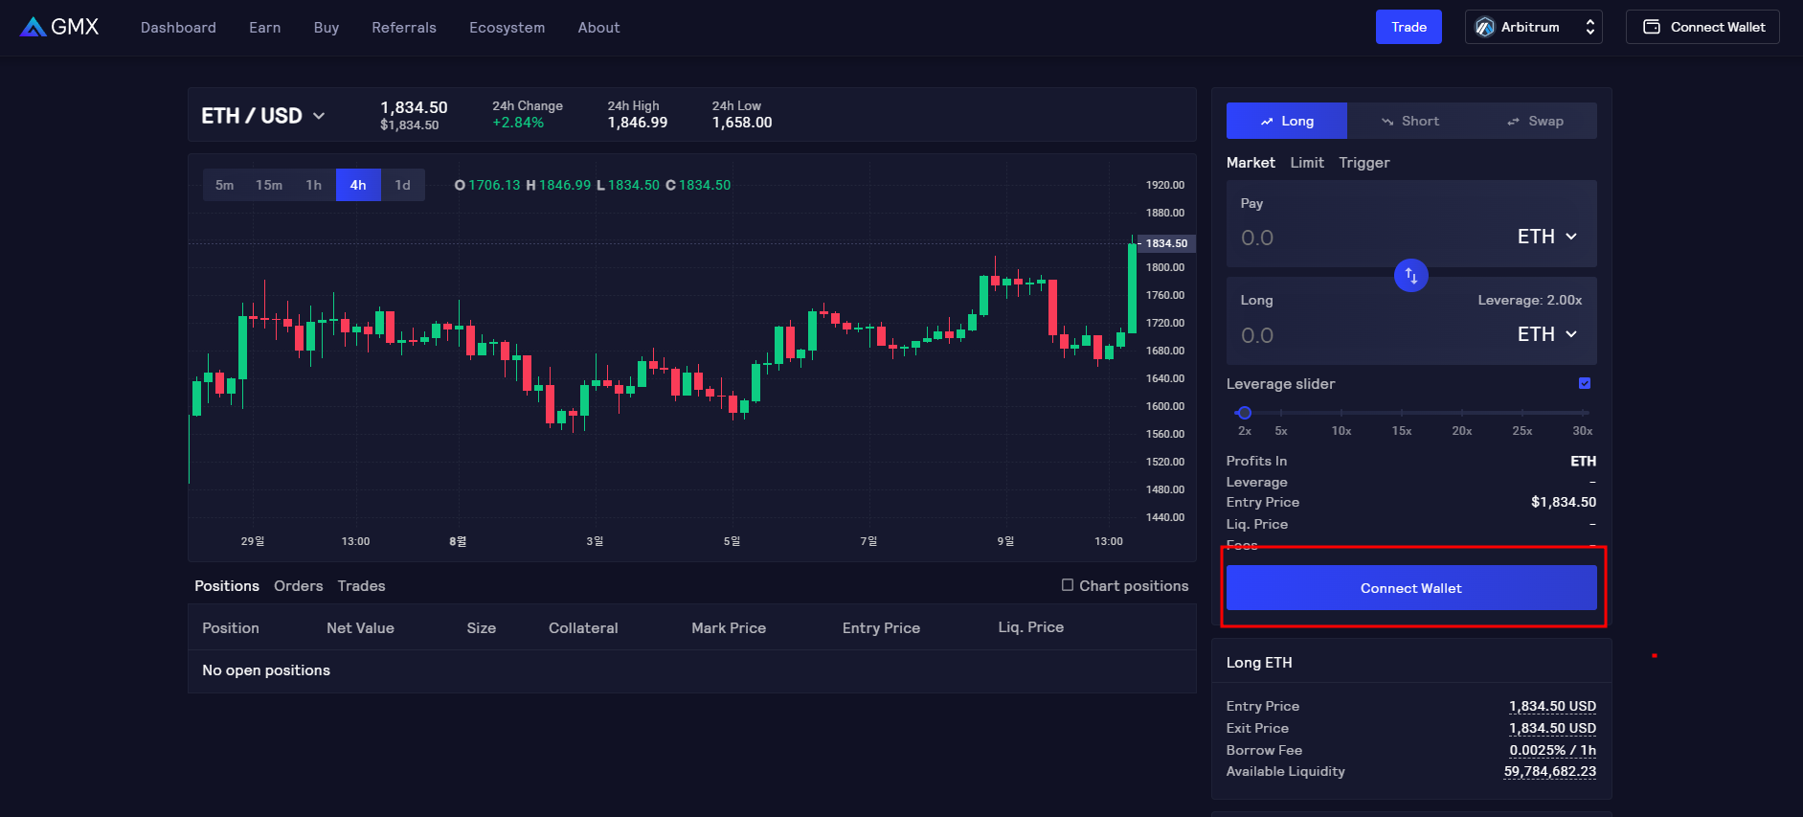Screen dimensions: 1803x817
Task: Open the Referrals page
Action: [404, 28]
